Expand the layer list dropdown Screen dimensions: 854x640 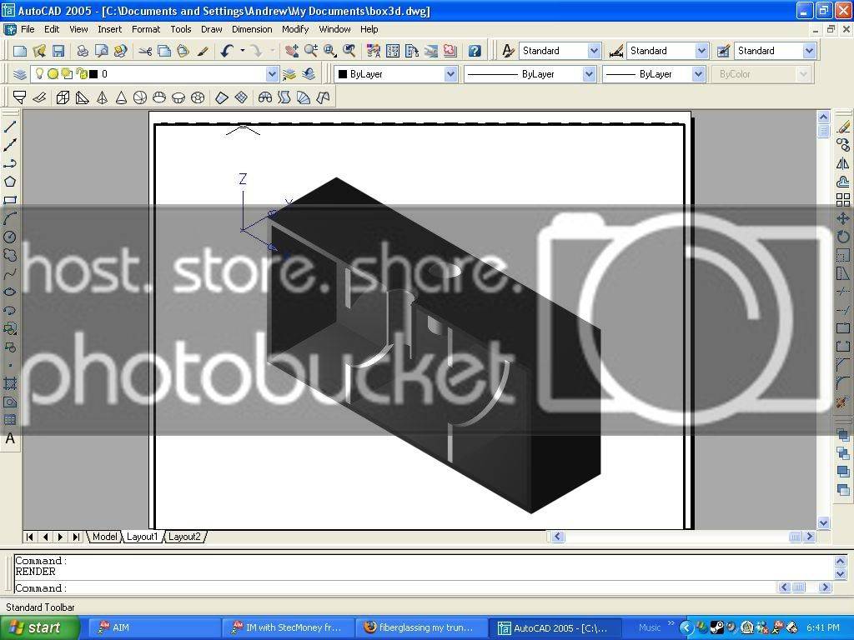click(272, 74)
